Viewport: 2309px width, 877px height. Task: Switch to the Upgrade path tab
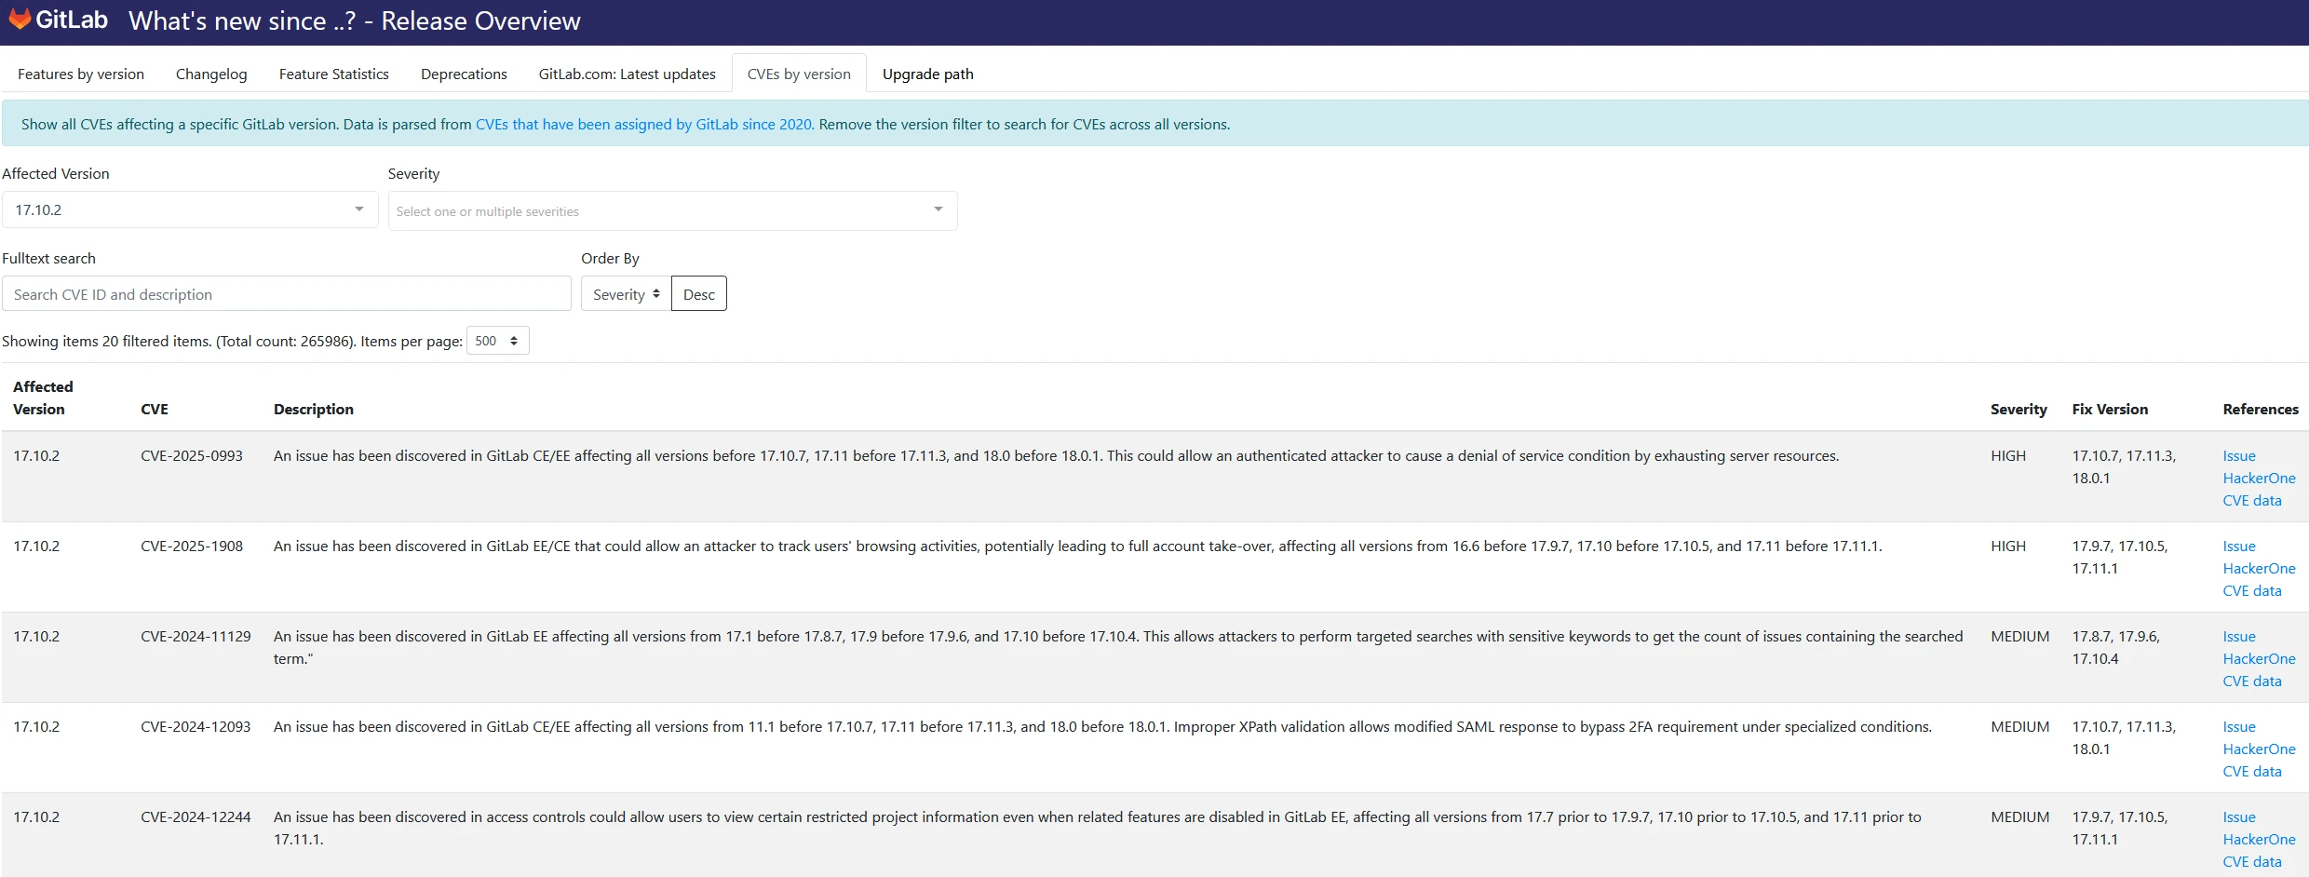927,73
